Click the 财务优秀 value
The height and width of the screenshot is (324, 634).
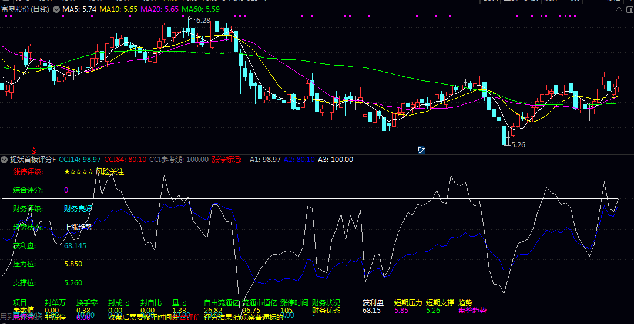click(x=326, y=310)
